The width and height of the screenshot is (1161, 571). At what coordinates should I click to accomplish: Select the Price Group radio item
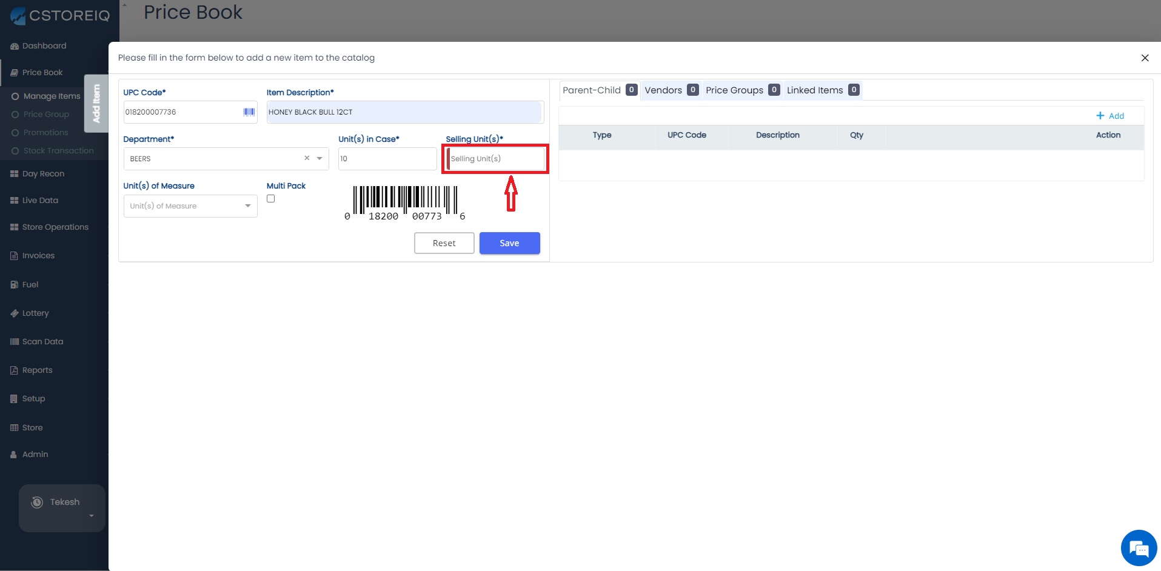tap(16, 115)
